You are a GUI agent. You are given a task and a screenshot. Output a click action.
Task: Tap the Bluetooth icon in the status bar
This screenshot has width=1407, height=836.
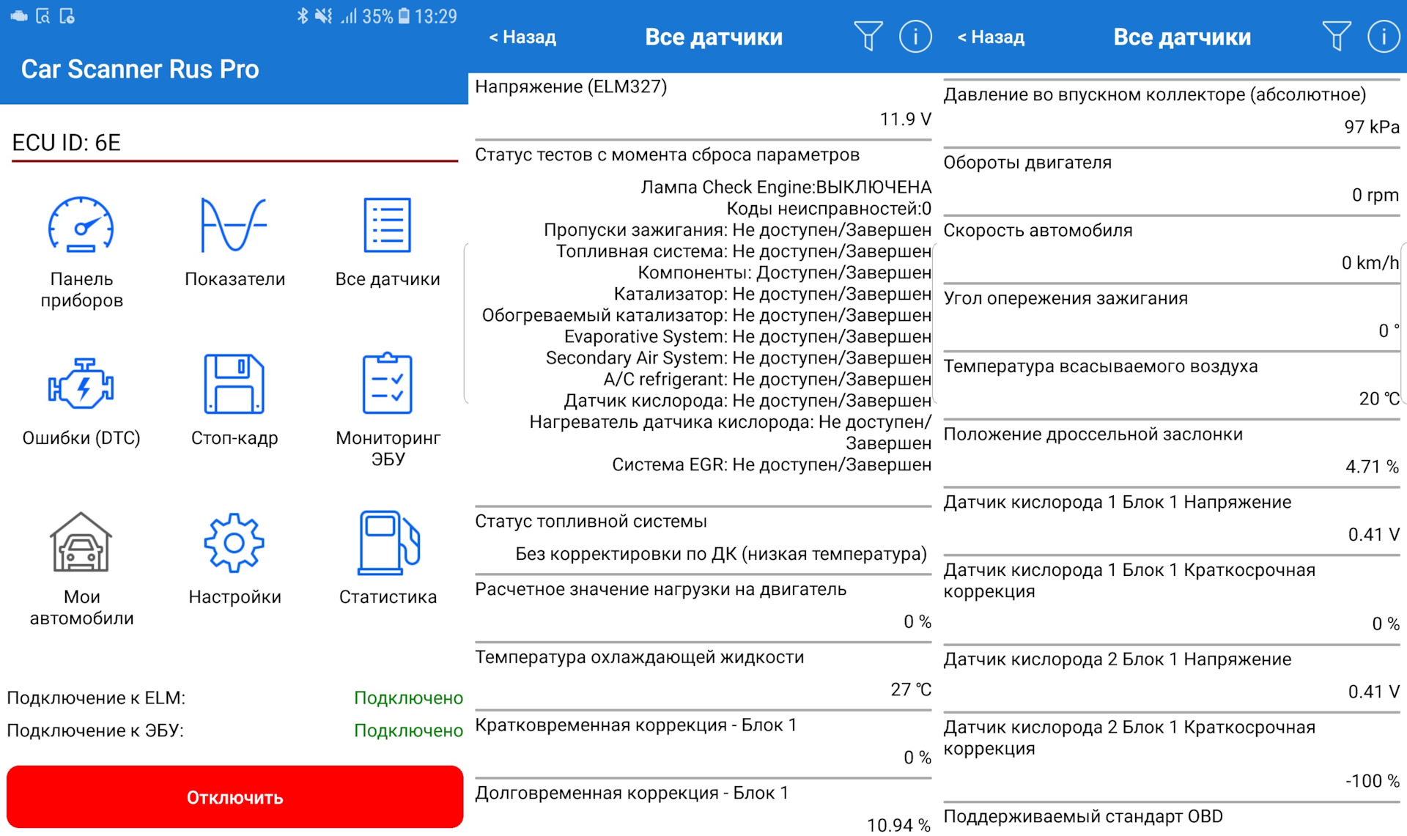pyautogui.click(x=303, y=16)
